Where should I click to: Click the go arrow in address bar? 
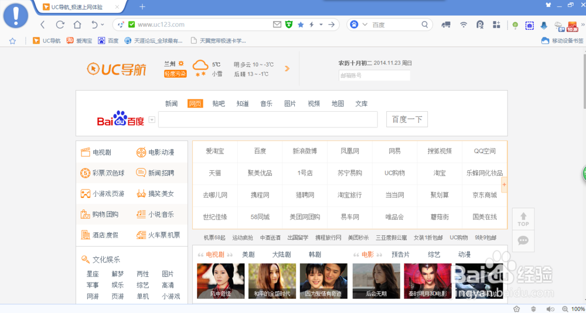pos(331,25)
